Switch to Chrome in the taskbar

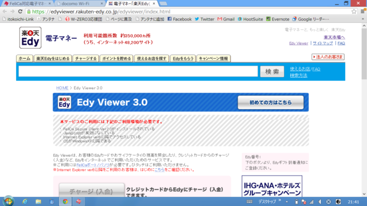coord(65,201)
